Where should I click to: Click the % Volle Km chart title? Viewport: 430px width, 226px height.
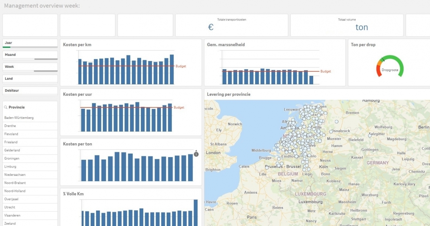[73, 194]
